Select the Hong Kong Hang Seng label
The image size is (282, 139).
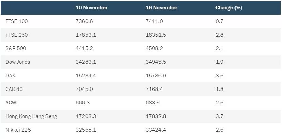[x=31, y=116]
